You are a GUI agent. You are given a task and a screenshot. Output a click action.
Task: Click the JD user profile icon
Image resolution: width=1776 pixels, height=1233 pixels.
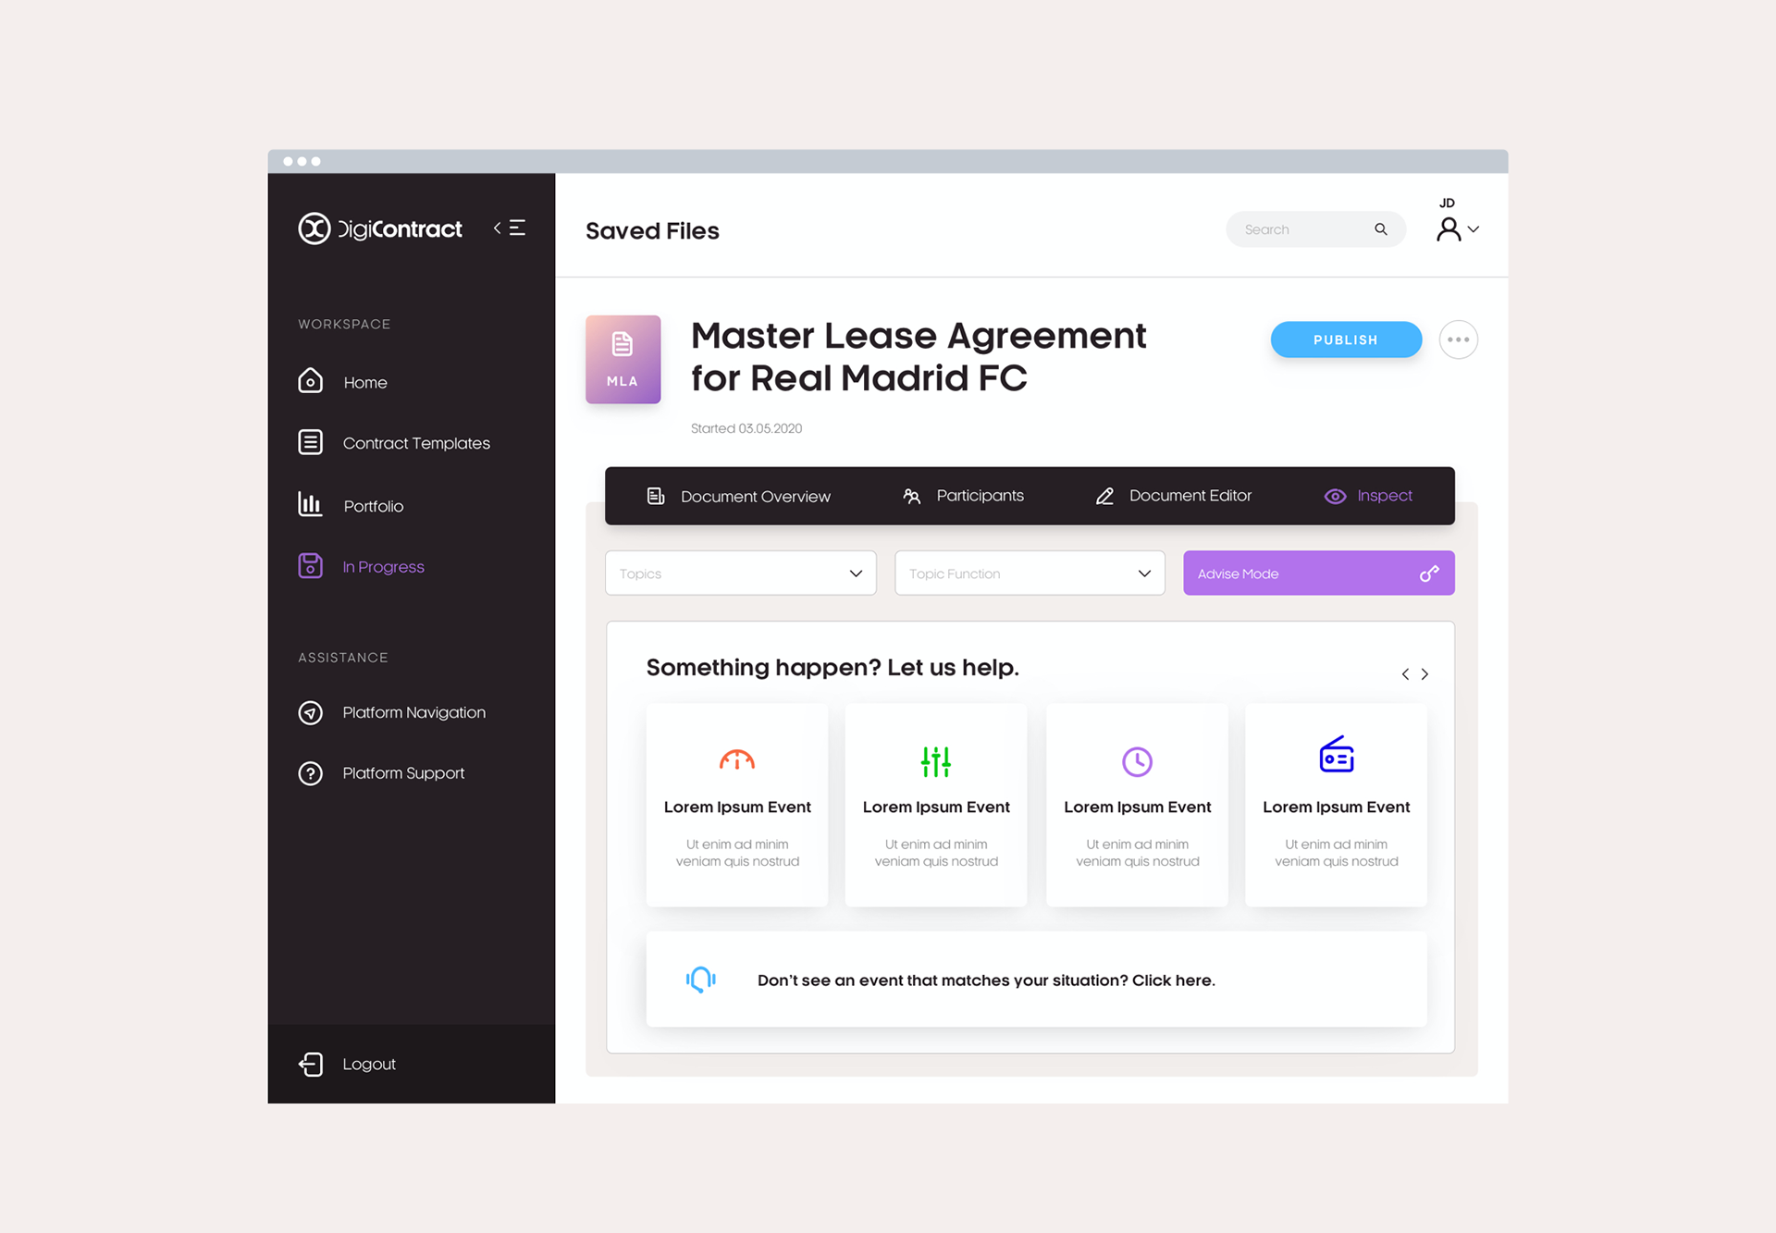tap(1449, 228)
